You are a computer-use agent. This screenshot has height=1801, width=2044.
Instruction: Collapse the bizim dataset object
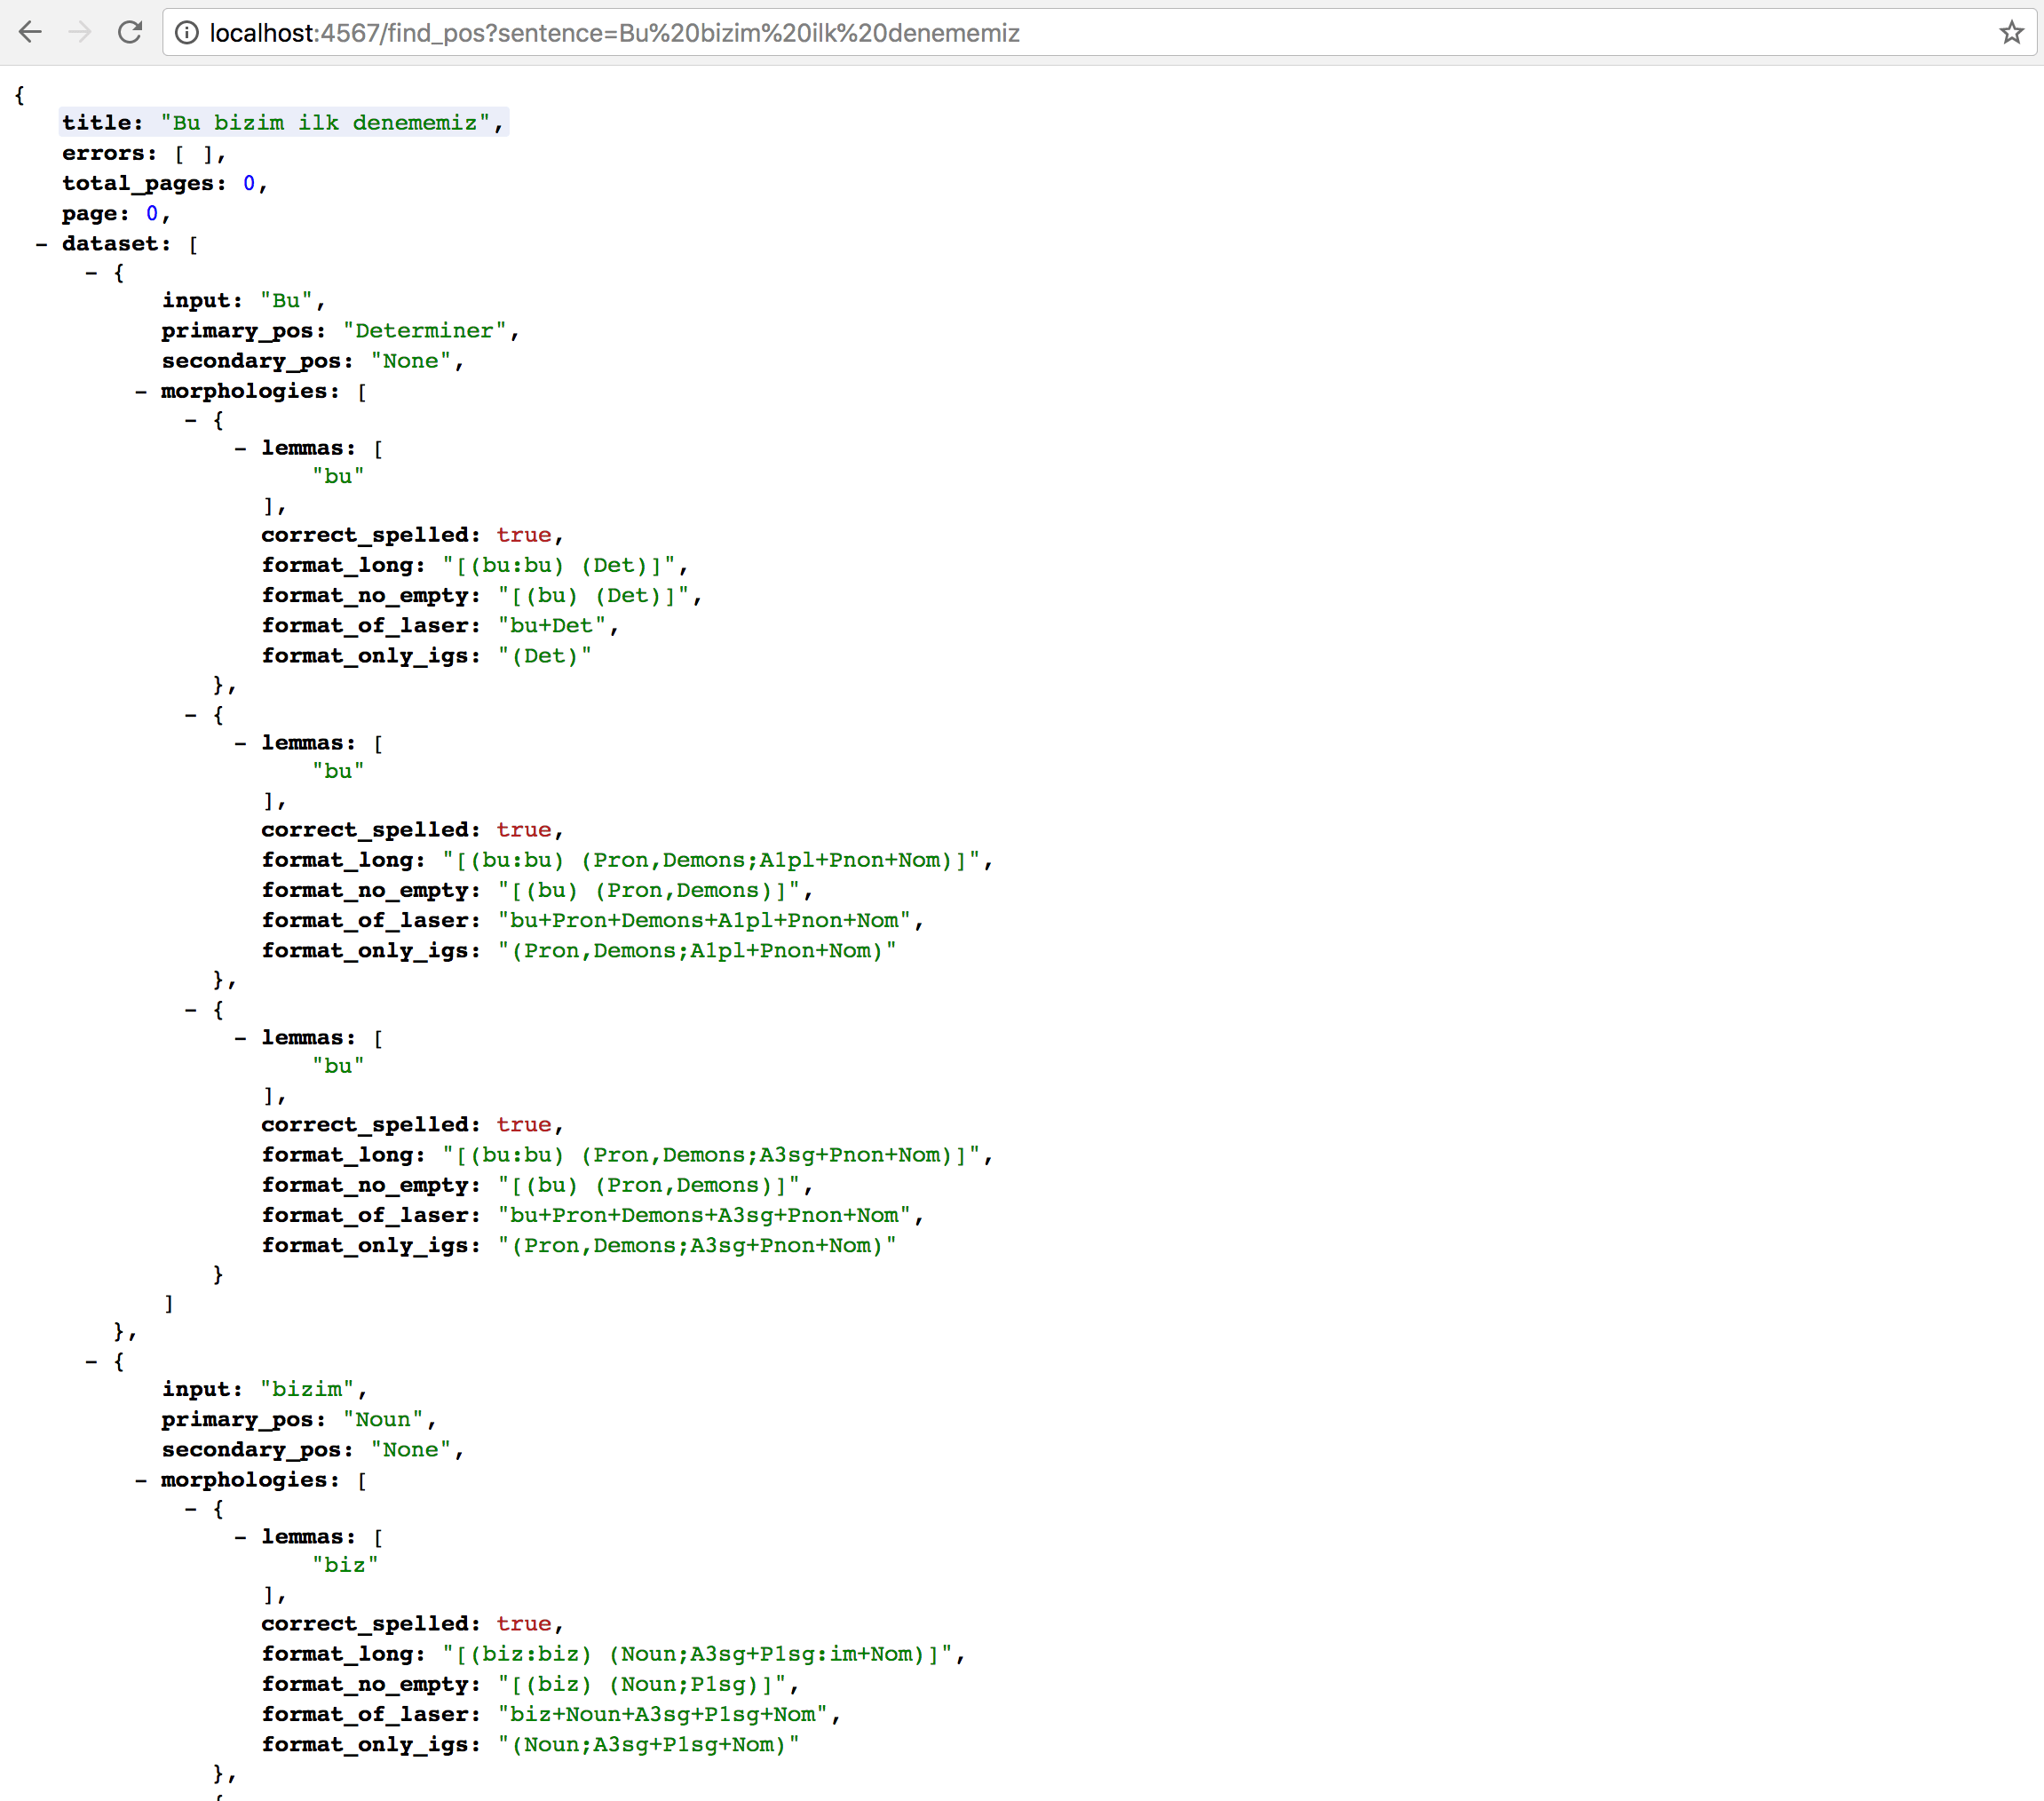91,1362
